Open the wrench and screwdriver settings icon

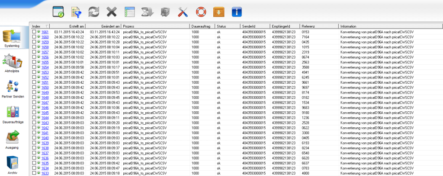[x=183, y=12]
